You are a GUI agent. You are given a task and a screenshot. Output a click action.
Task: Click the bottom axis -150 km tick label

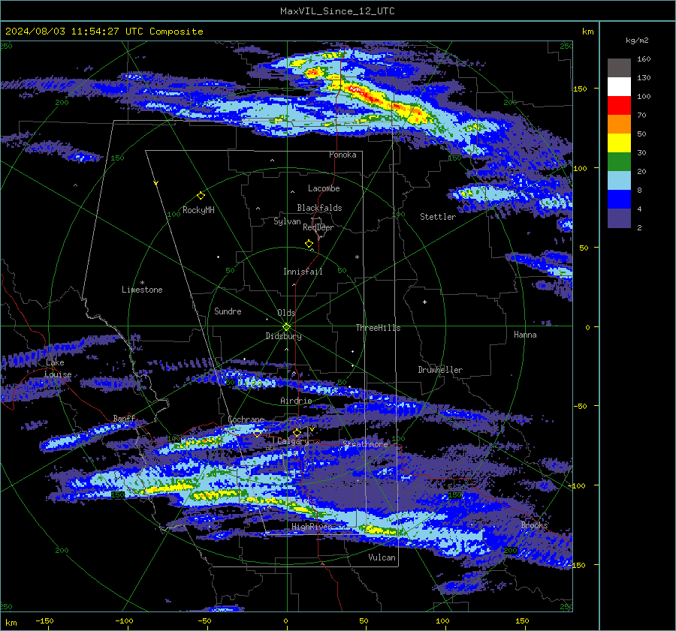pos(44,620)
